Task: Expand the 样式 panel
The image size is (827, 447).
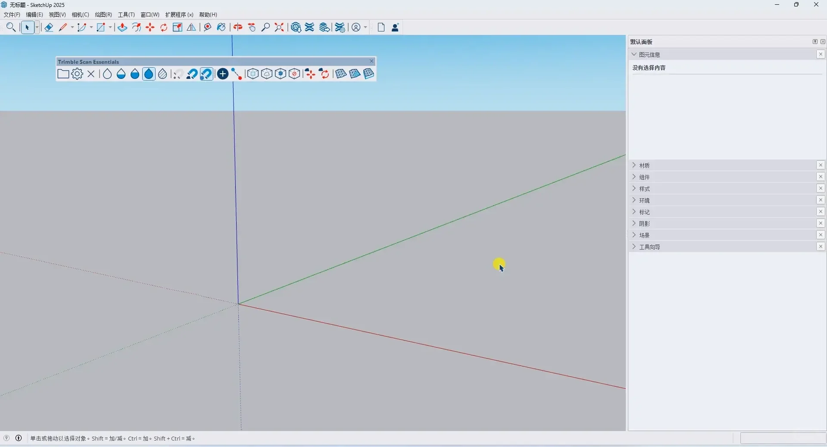Action: 634,188
